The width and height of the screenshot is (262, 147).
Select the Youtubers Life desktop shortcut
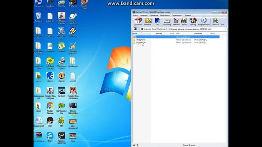coord(61,33)
